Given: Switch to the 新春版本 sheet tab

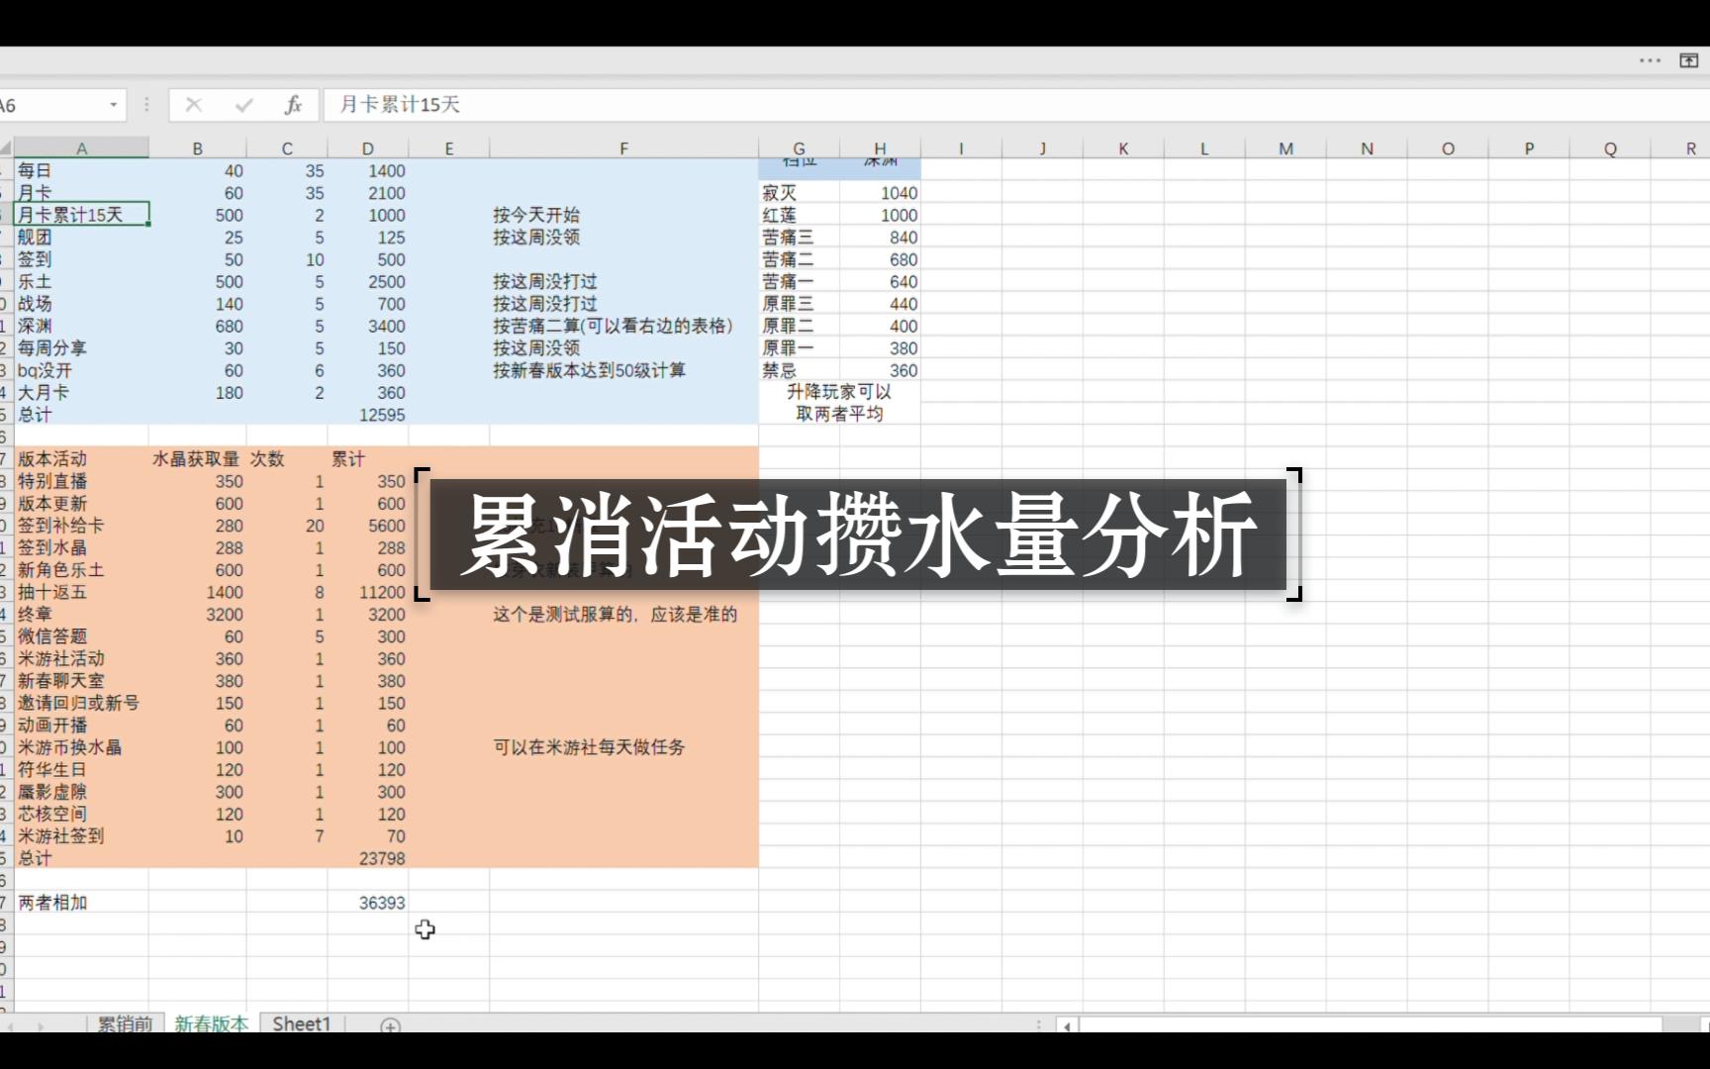Looking at the screenshot, I should (x=211, y=1023).
